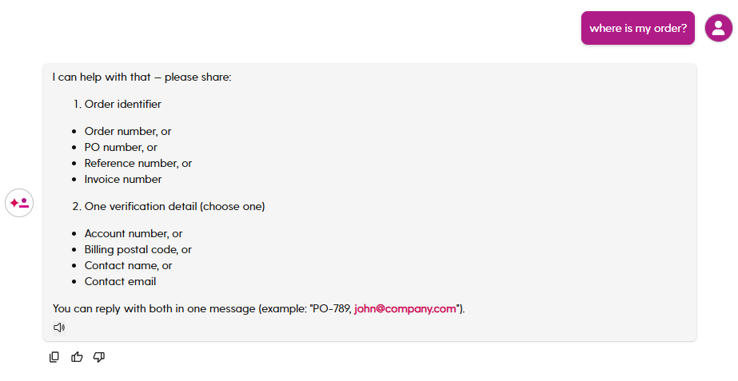
Task: Click the user profile avatar icon
Action: [718, 28]
